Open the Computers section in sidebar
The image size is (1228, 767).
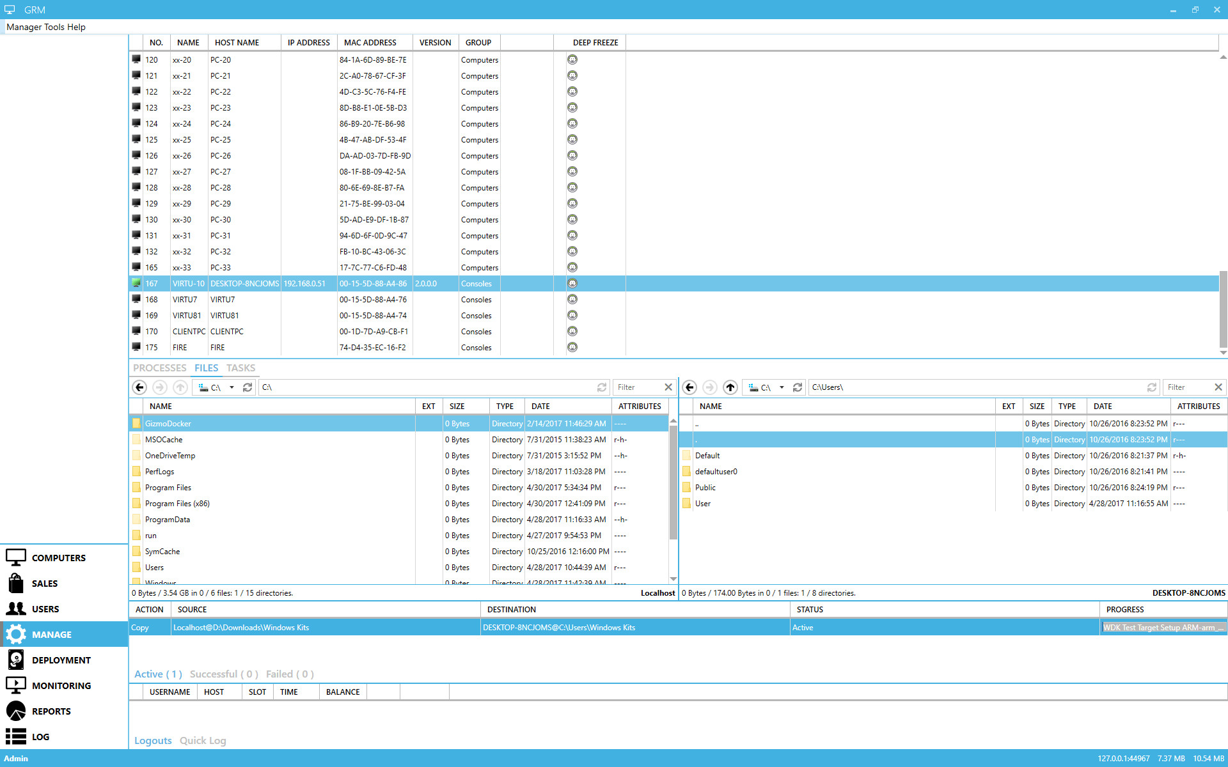click(x=58, y=557)
